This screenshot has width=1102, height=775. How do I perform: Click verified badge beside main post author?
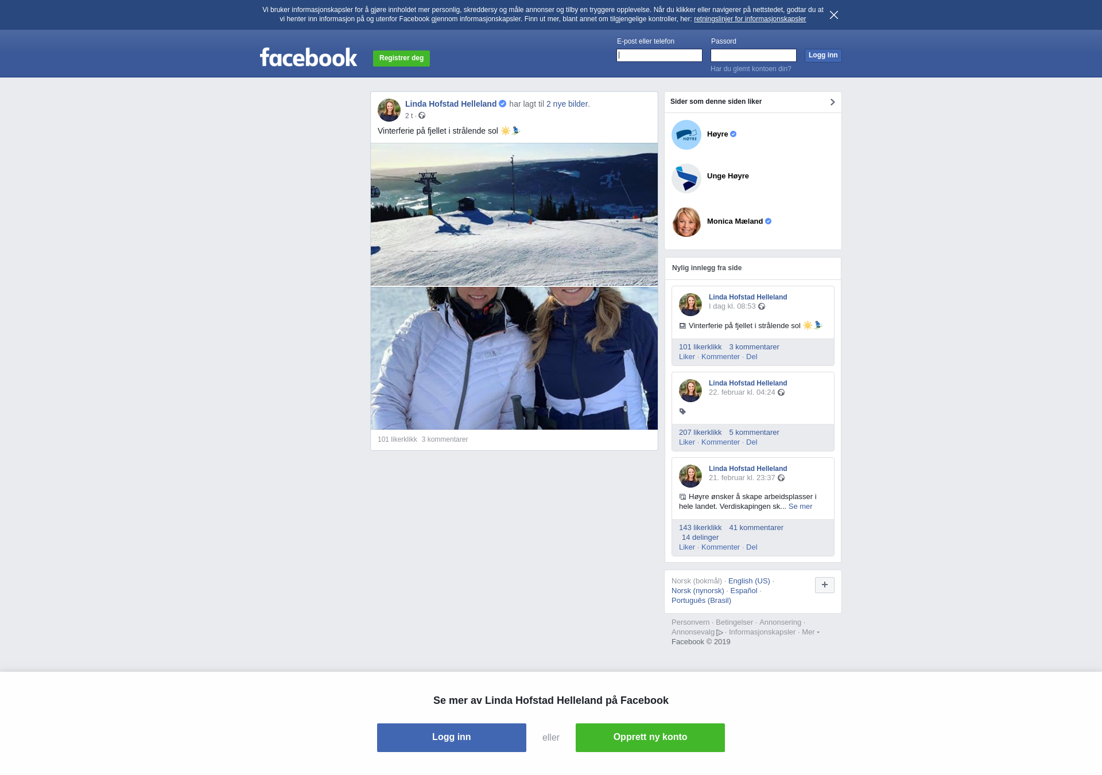503,104
